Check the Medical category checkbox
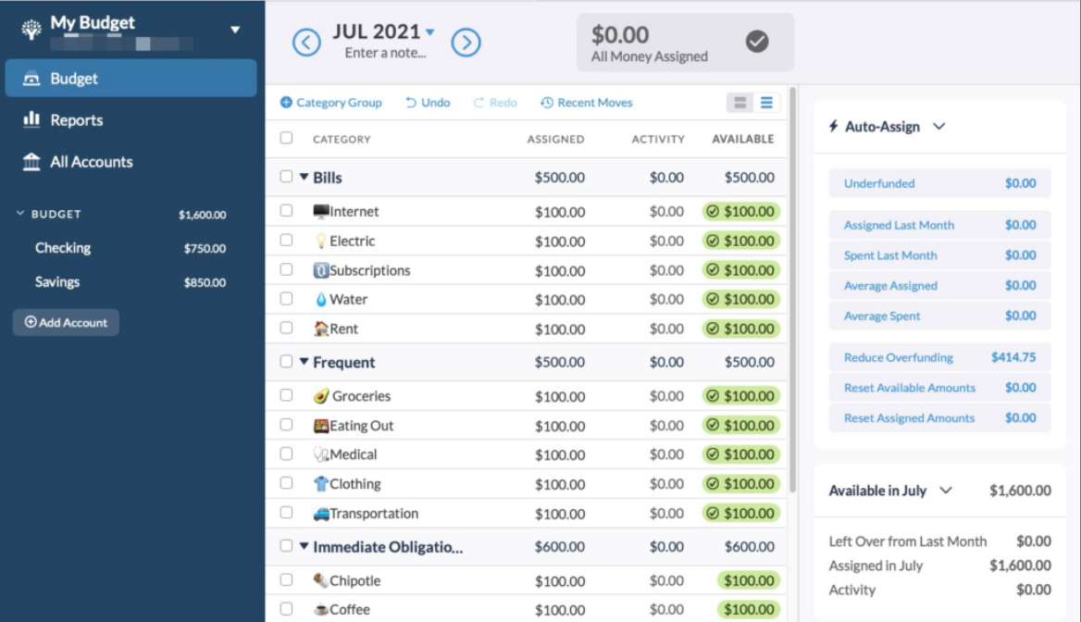 286,454
